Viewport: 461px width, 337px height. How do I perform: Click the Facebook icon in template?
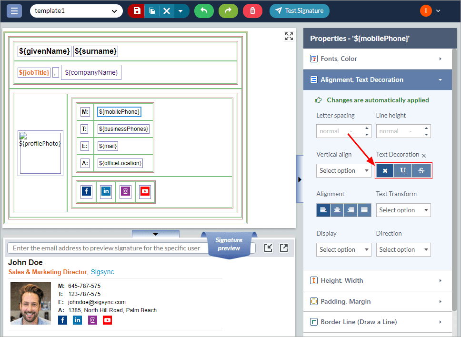86,191
